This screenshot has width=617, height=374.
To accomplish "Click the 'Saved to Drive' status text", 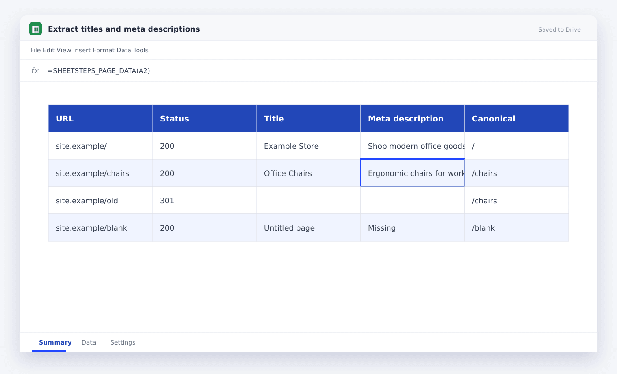I will 559,30.
